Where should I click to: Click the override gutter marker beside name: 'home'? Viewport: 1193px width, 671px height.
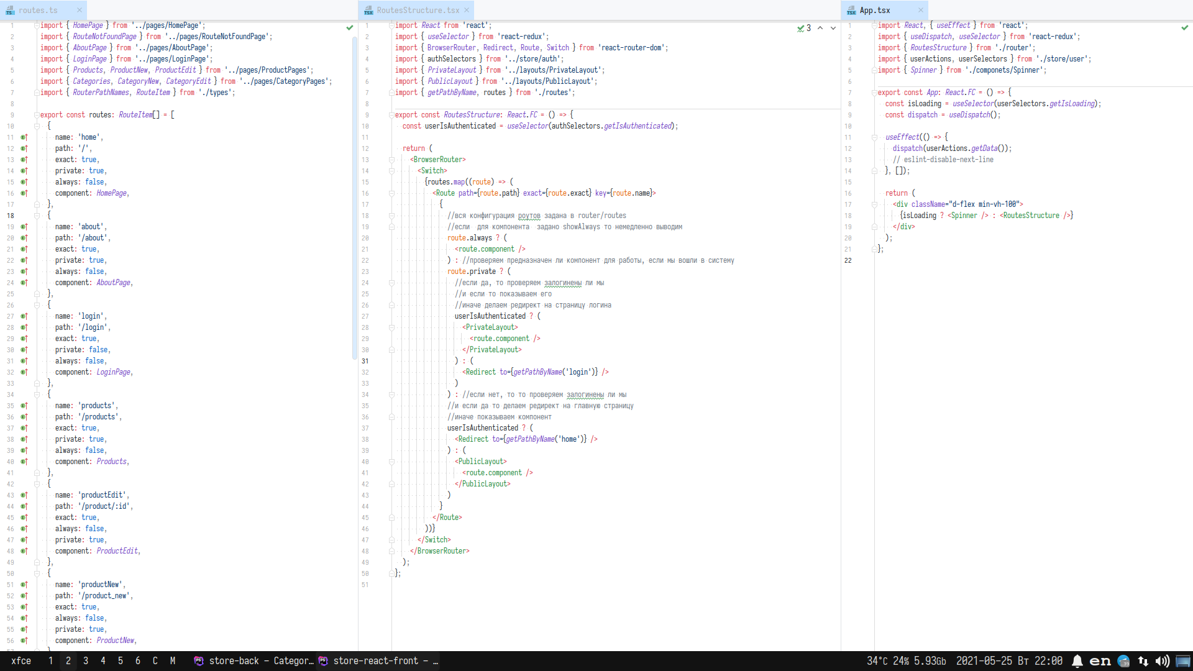point(24,137)
